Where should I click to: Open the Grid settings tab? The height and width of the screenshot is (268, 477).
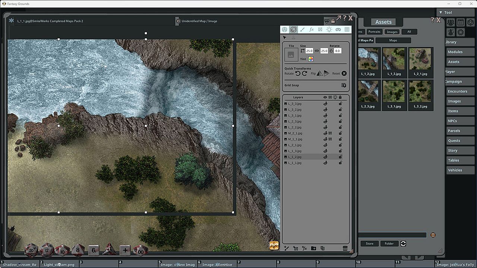point(347,30)
